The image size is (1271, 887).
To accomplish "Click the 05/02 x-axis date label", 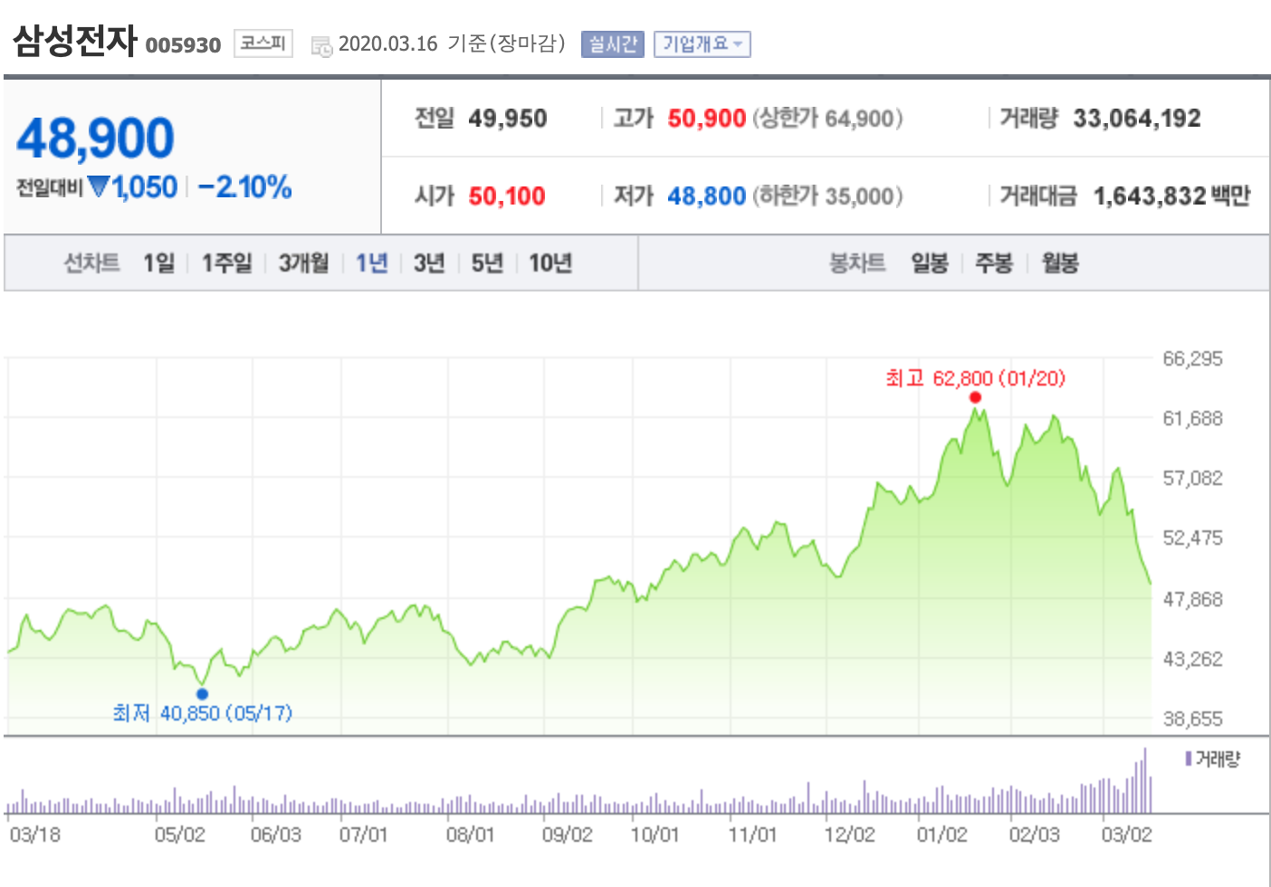I will 179,835.
